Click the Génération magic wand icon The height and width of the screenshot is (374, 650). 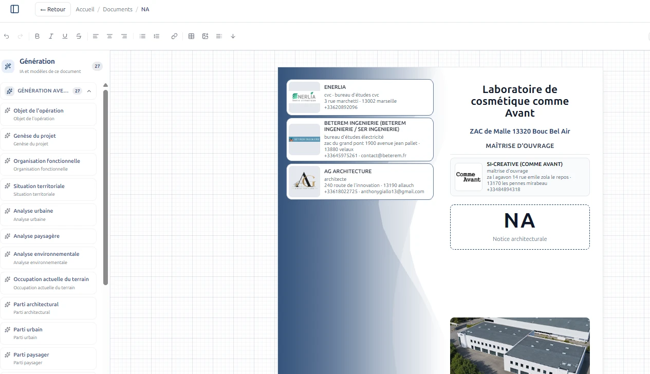[8, 66]
